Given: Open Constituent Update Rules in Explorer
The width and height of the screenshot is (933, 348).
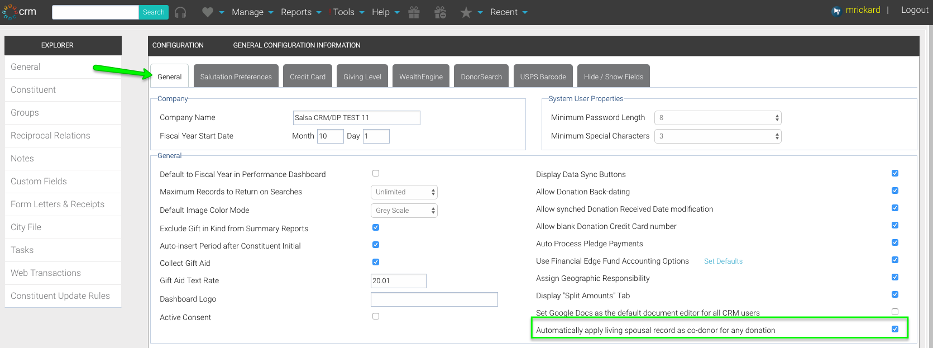Looking at the screenshot, I should pyautogui.click(x=63, y=296).
